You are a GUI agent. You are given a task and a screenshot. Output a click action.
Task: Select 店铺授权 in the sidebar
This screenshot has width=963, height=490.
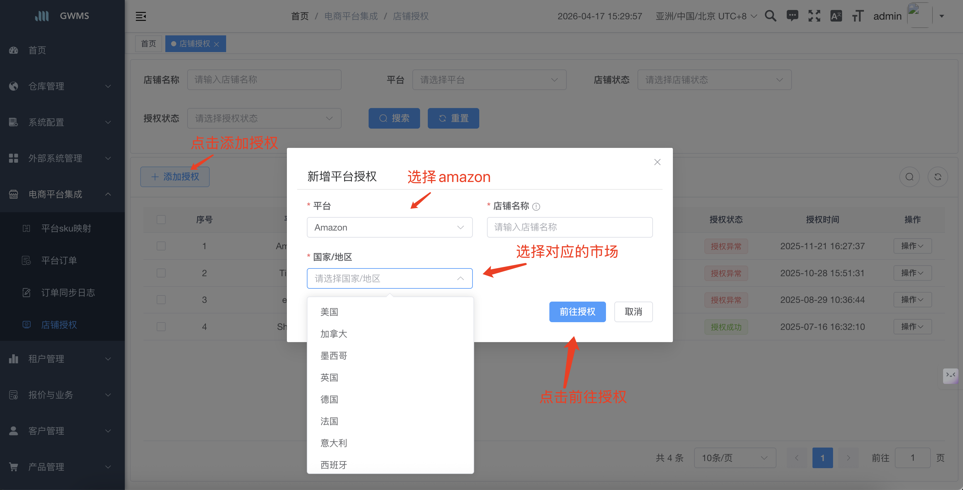62,325
